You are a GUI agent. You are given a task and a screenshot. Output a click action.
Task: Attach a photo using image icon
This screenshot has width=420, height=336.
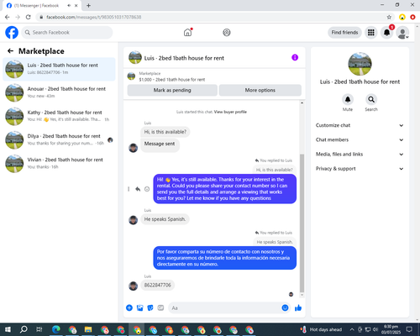[139, 307]
